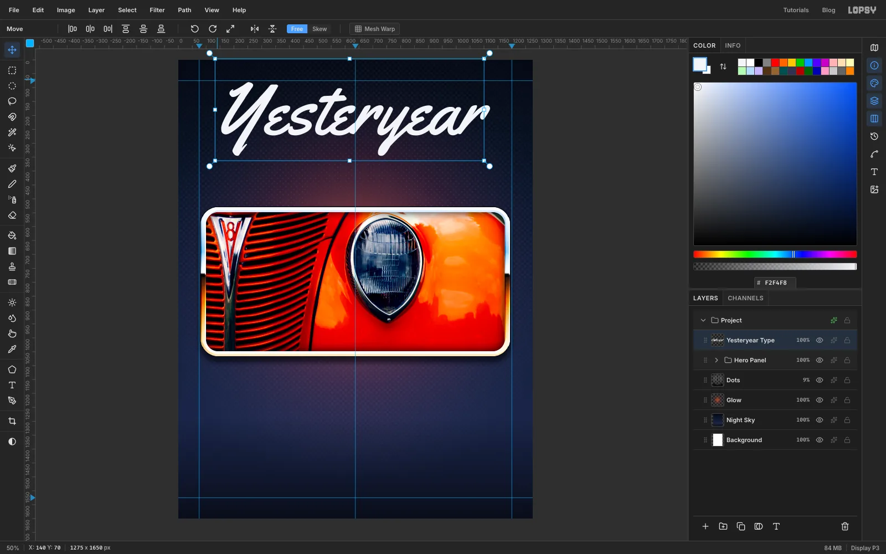Screen dimensions: 886x554
Task: Hide the Glow layer
Action: tap(820, 400)
